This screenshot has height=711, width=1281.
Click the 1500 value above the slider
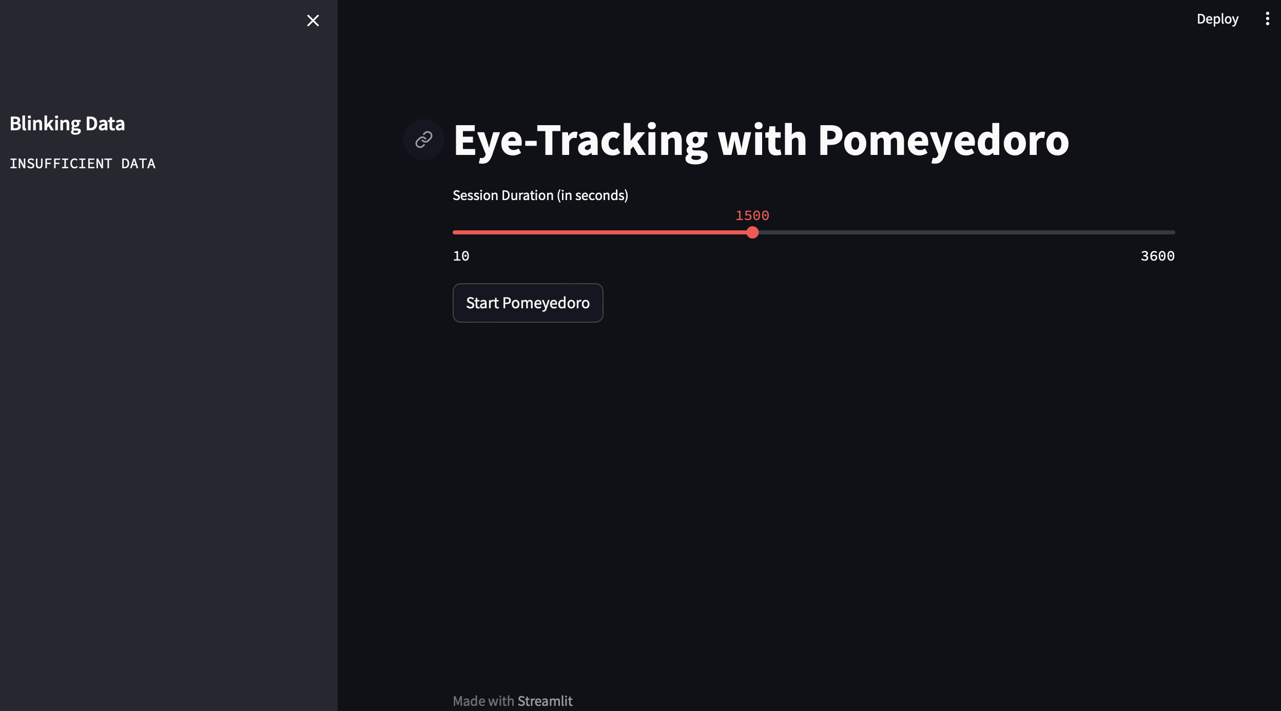(752, 215)
